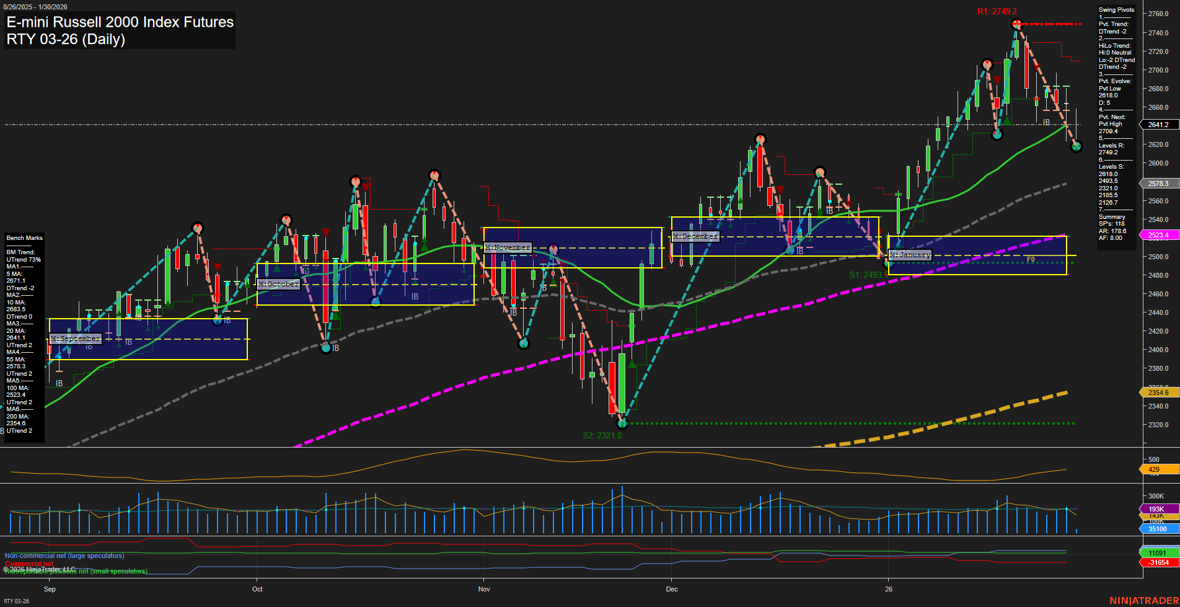Screen dimensions: 1180x607
Task: Click the gold 2354.6 price tag on axis
Action: click(x=1158, y=392)
